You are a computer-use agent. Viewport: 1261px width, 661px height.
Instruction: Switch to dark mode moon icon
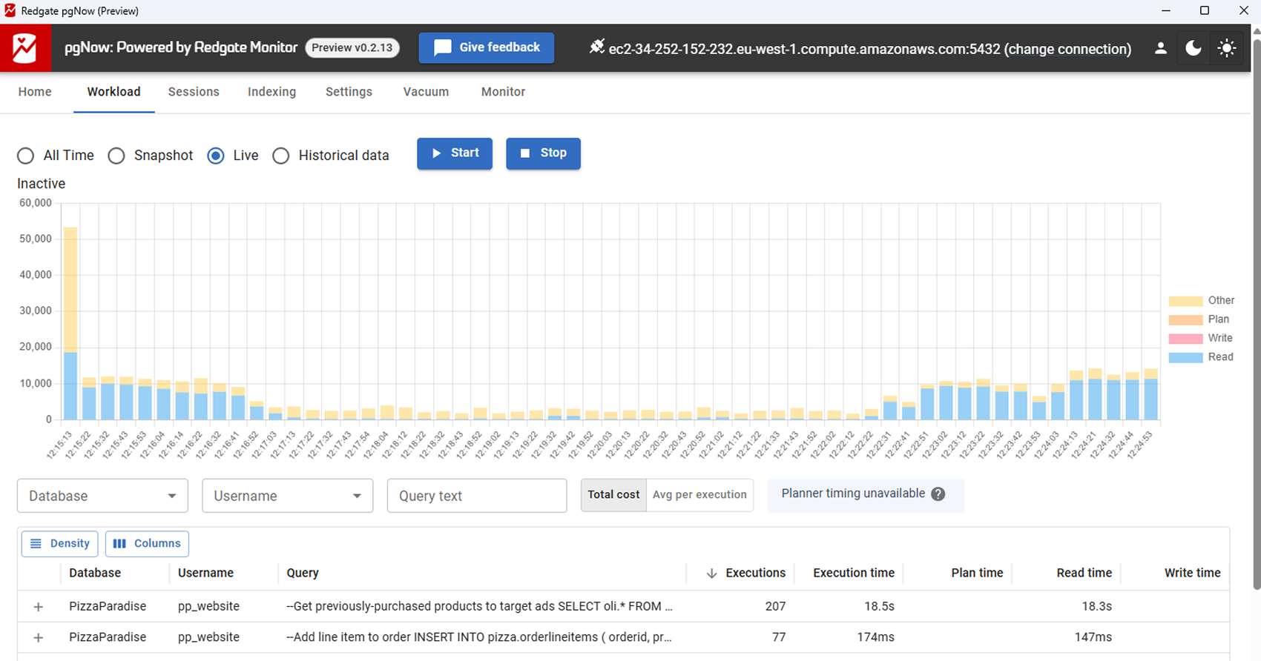point(1193,48)
